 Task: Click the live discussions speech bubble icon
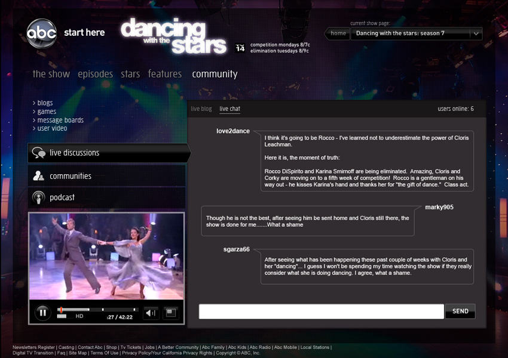[x=39, y=153]
